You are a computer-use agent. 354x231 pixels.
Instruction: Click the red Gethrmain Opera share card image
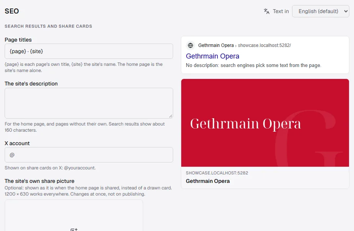(x=265, y=123)
